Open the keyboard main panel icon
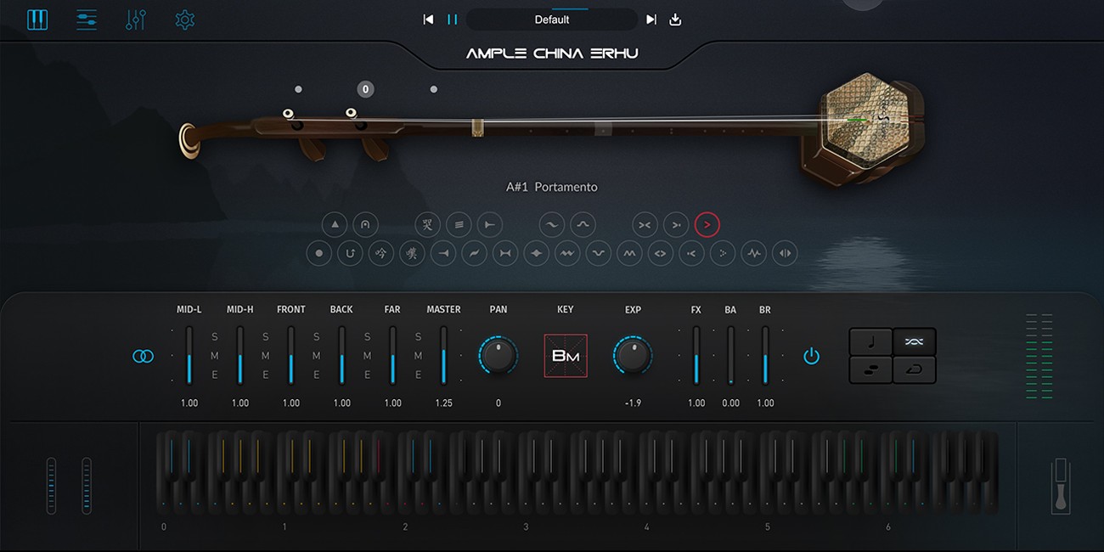 [37, 20]
